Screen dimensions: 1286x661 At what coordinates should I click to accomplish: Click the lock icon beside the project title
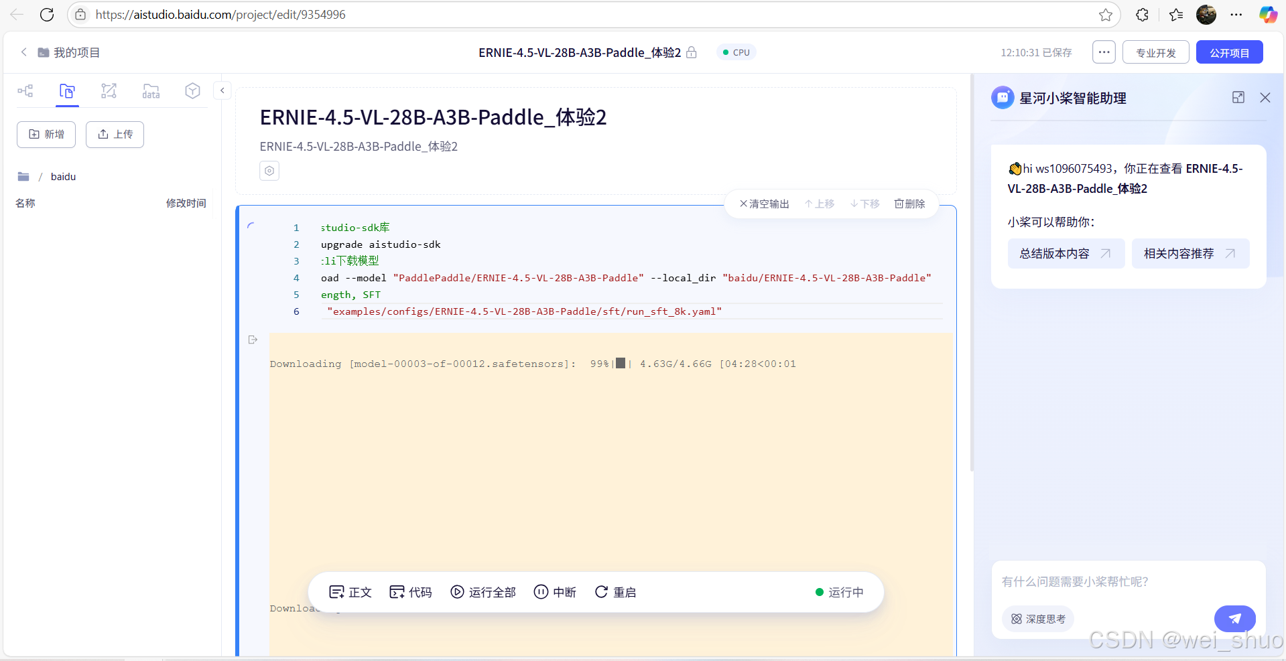[x=692, y=52]
